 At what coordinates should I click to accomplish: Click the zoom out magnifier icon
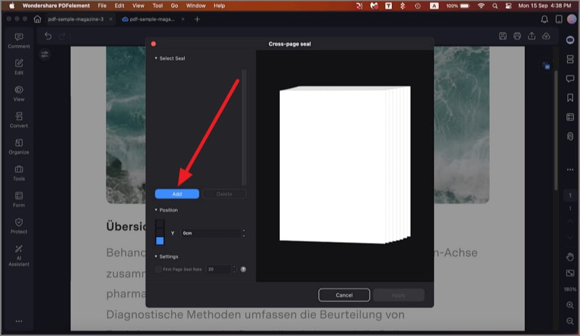coord(570,321)
